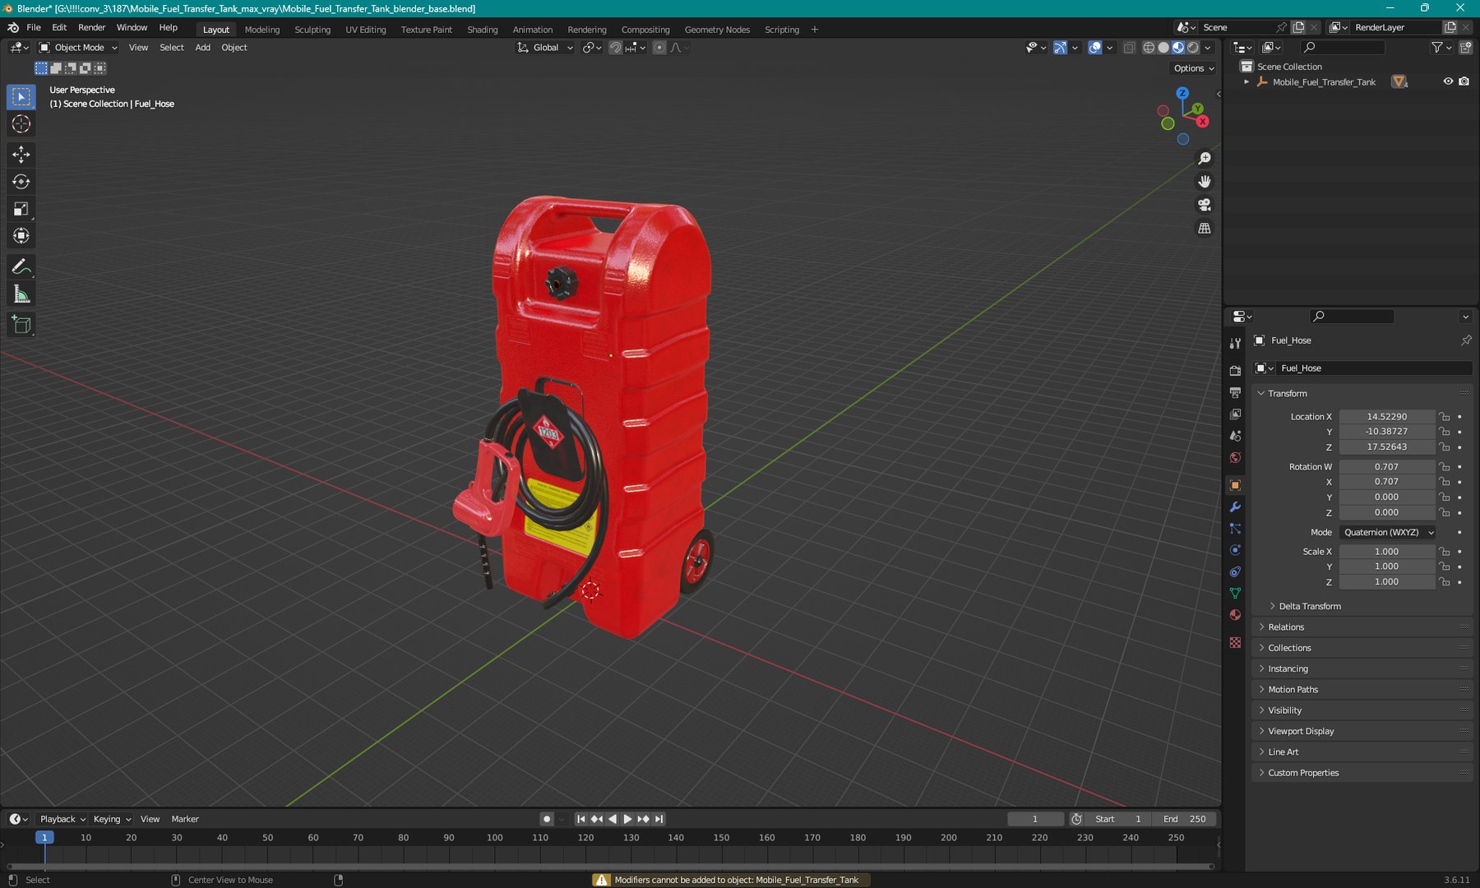The height and width of the screenshot is (888, 1480).
Task: Open the Render menu
Action: 92,27
